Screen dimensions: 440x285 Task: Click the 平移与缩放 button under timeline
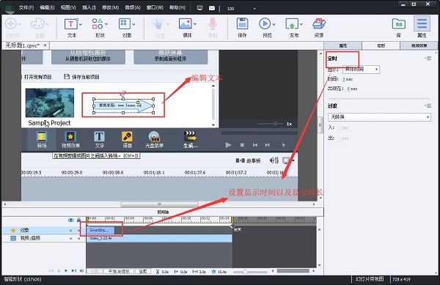point(119,272)
